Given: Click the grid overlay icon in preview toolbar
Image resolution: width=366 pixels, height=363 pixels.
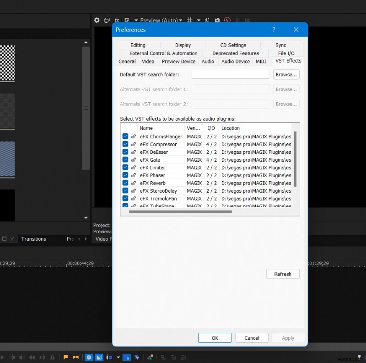Looking at the screenshot, I should (189, 20).
